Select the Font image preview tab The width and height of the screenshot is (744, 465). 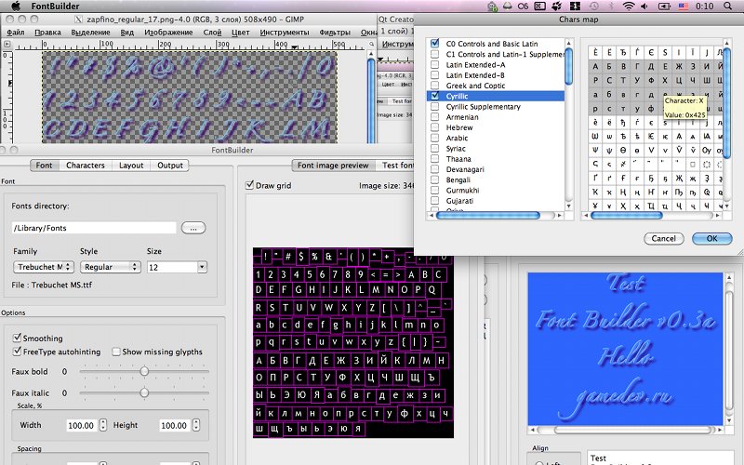pyautogui.click(x=333, y=166)
